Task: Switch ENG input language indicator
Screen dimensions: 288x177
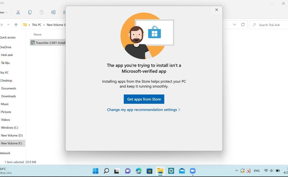Action: 256,171
